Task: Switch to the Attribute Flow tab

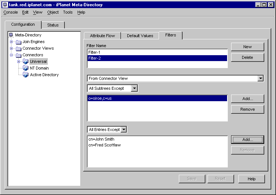Action: (x=102, y=36)
